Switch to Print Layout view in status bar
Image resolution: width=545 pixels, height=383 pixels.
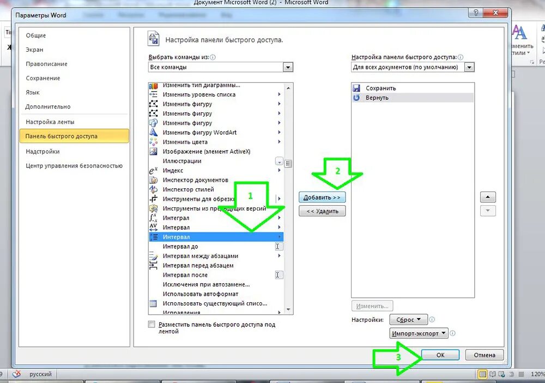point(482,374)
